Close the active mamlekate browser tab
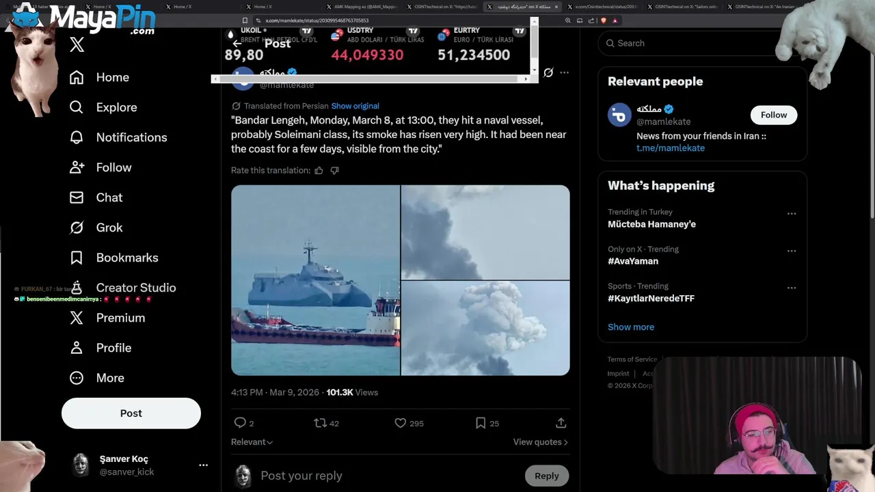 (x=556, y=7)
